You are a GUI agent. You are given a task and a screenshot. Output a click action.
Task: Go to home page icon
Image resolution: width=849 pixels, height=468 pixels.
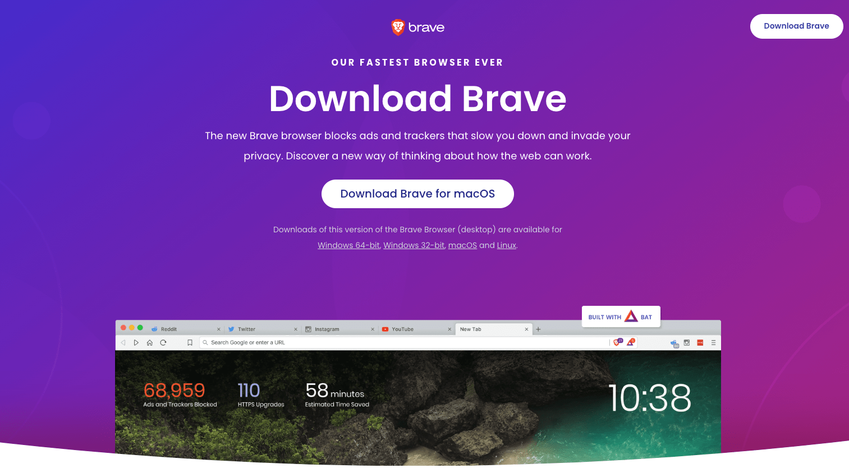coord(150,342)
